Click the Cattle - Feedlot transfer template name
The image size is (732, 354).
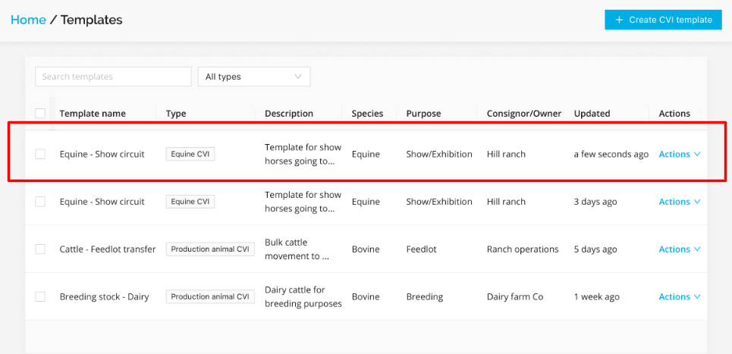[107, 249]
